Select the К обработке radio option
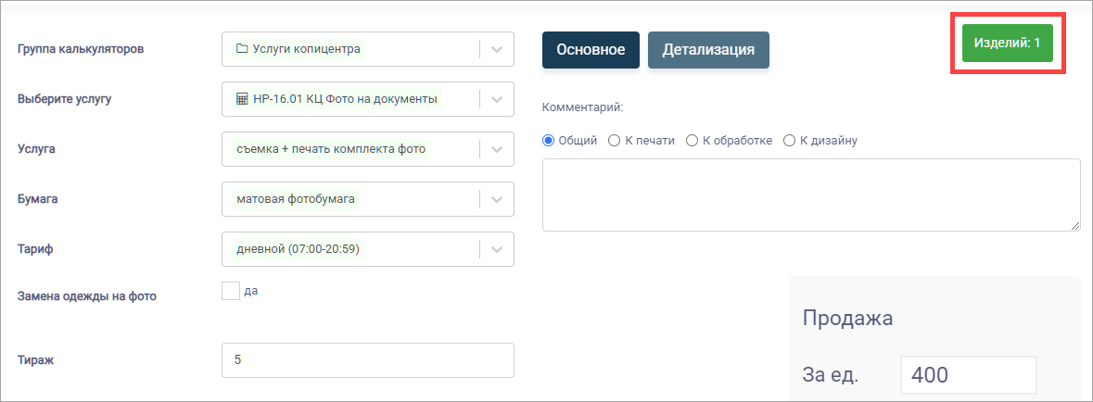This screenshot has width=1093, height=402. click(693, 141)
